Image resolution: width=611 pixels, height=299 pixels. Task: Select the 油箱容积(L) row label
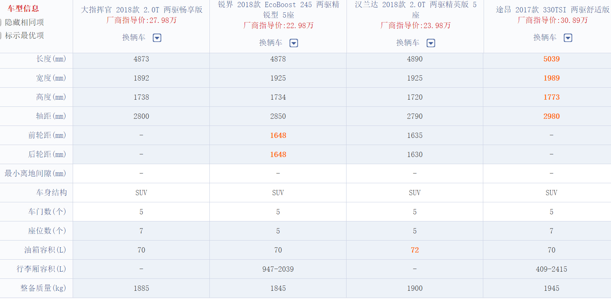[x=45, y=250]
